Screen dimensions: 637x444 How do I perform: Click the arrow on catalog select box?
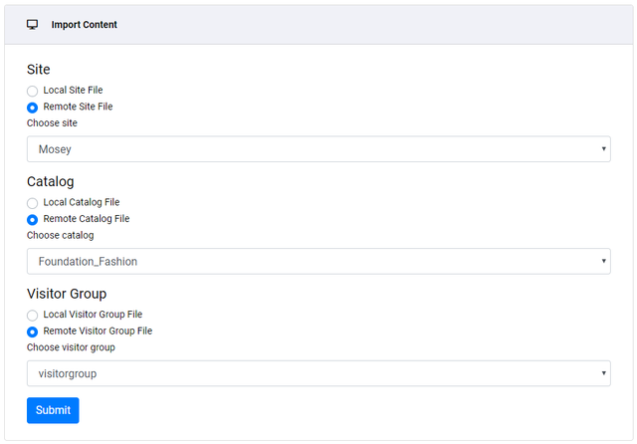pos(603,262)
